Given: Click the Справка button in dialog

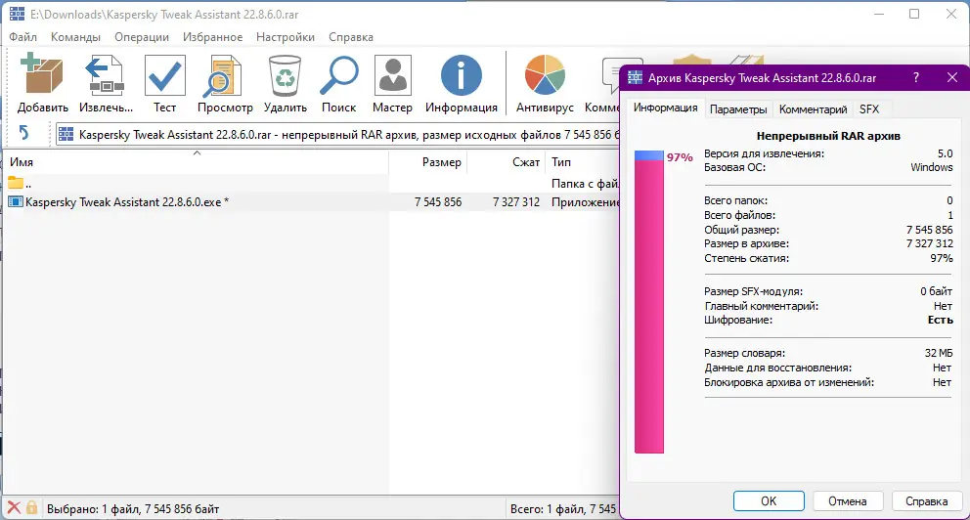Looking at the screenshot, I should (926, 500).
